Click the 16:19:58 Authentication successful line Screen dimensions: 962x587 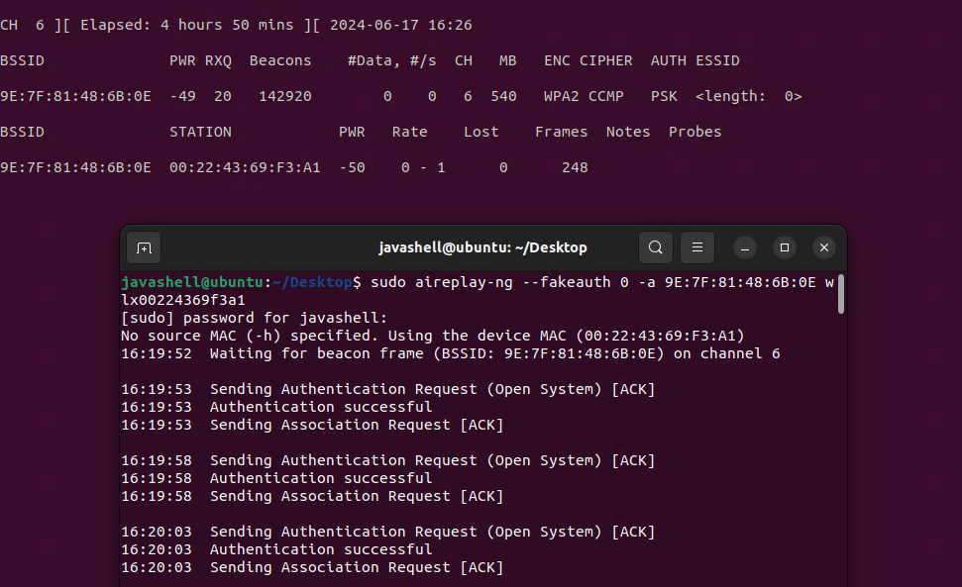(276, 478)
